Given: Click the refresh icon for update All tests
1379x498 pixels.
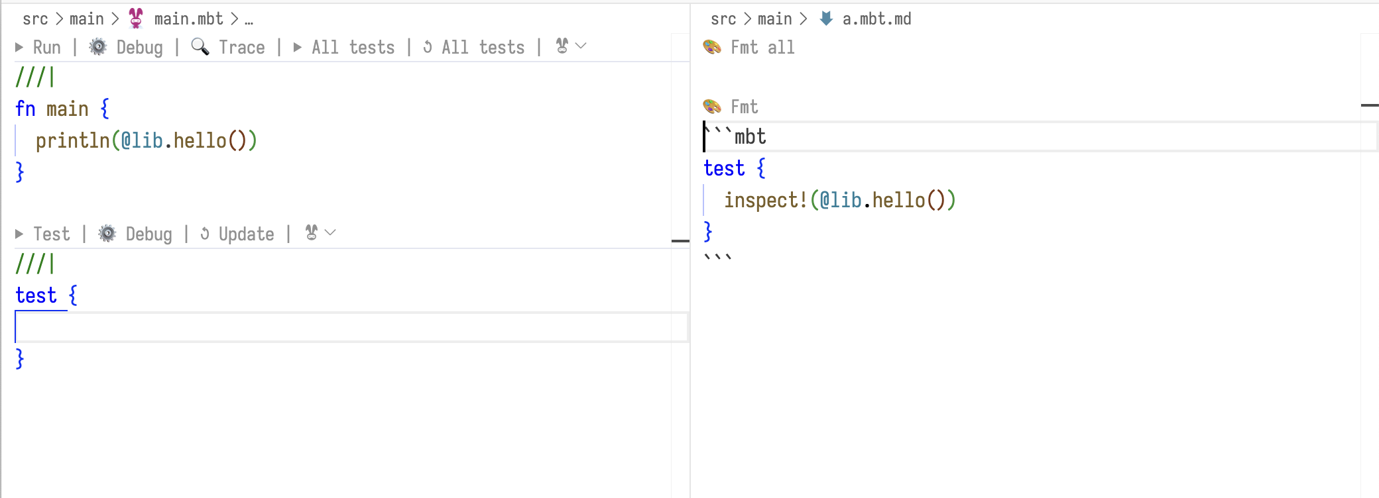Looking at the screenshot, I should 428,48.
